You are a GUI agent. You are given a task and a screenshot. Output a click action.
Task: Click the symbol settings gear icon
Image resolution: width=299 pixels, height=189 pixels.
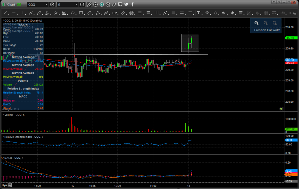tap(52, 4)
